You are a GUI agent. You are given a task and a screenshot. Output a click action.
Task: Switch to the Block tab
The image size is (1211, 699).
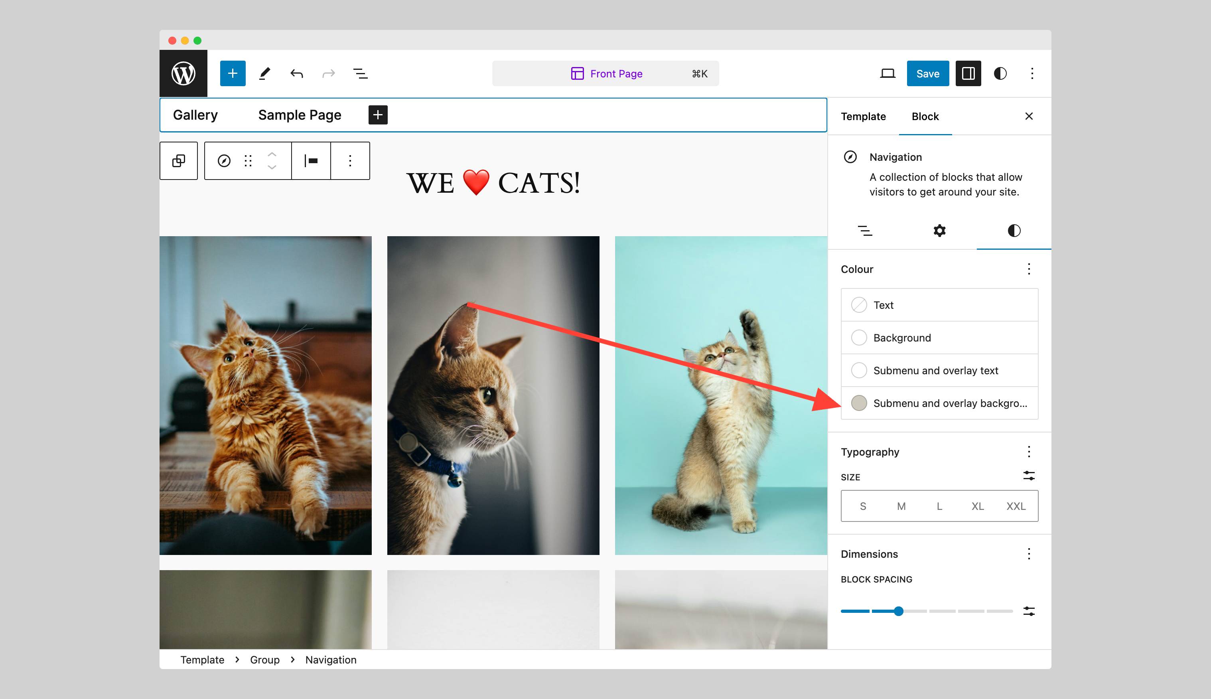click(925, 116)
